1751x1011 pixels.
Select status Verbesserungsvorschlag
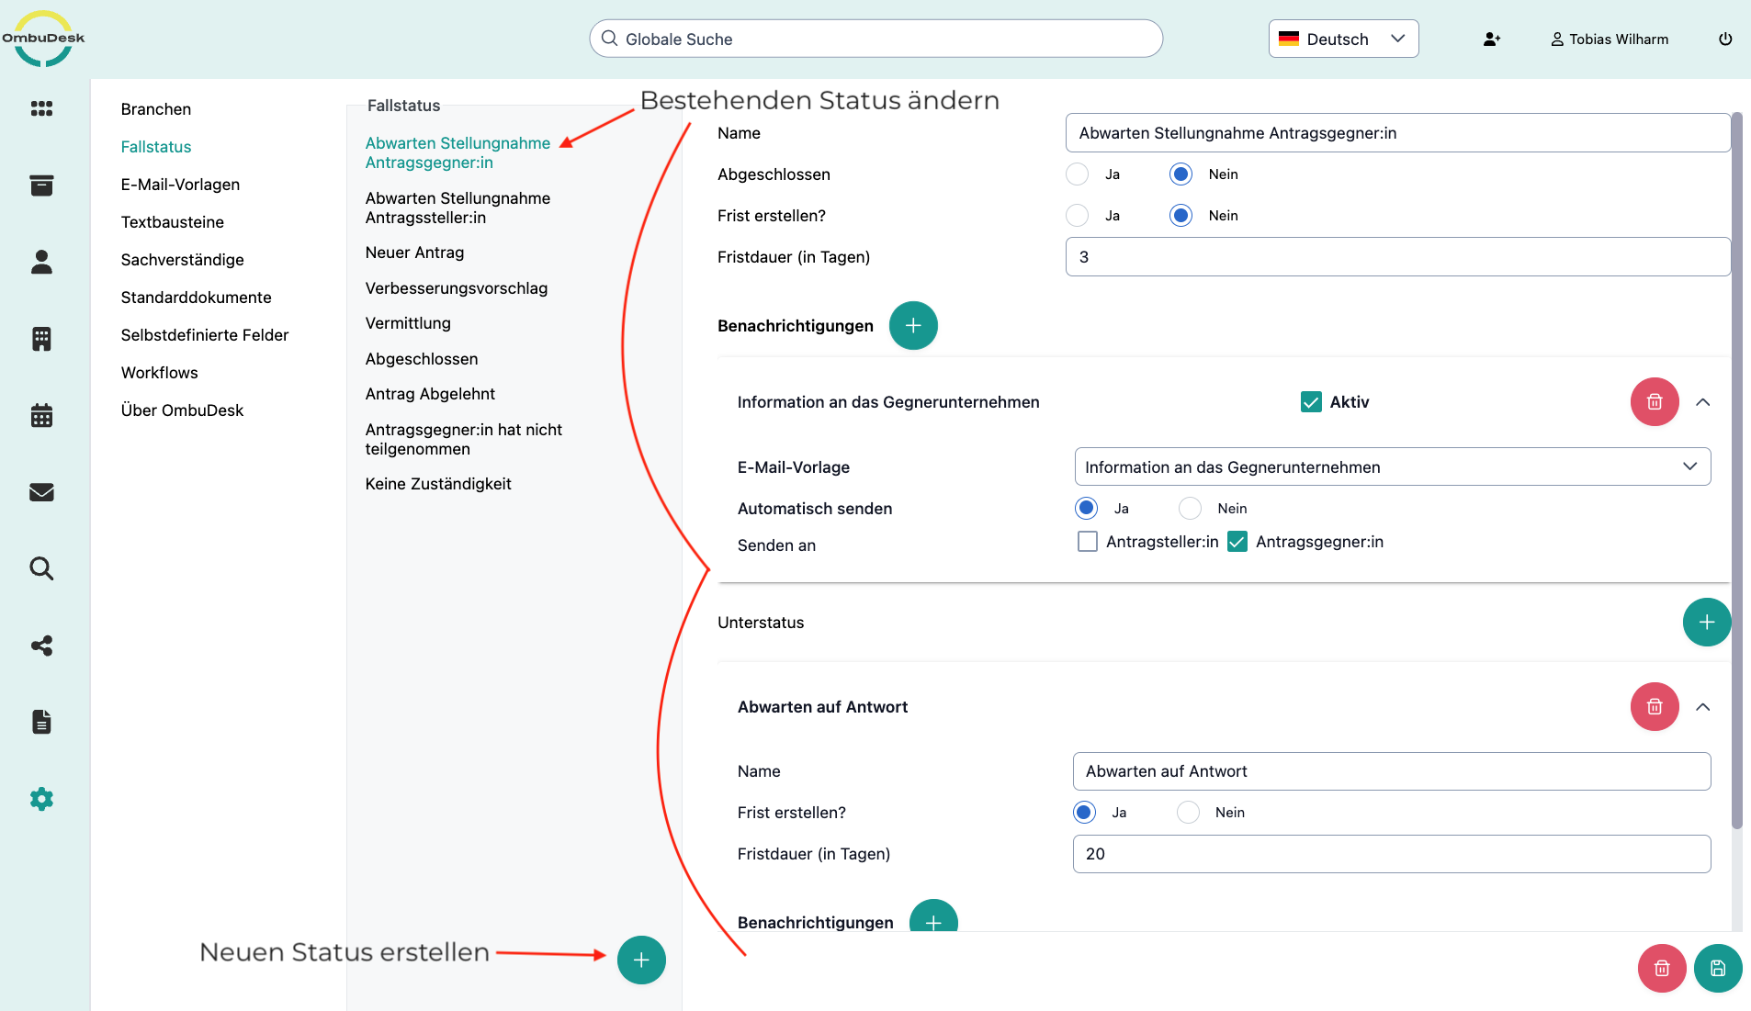point(457,288)
